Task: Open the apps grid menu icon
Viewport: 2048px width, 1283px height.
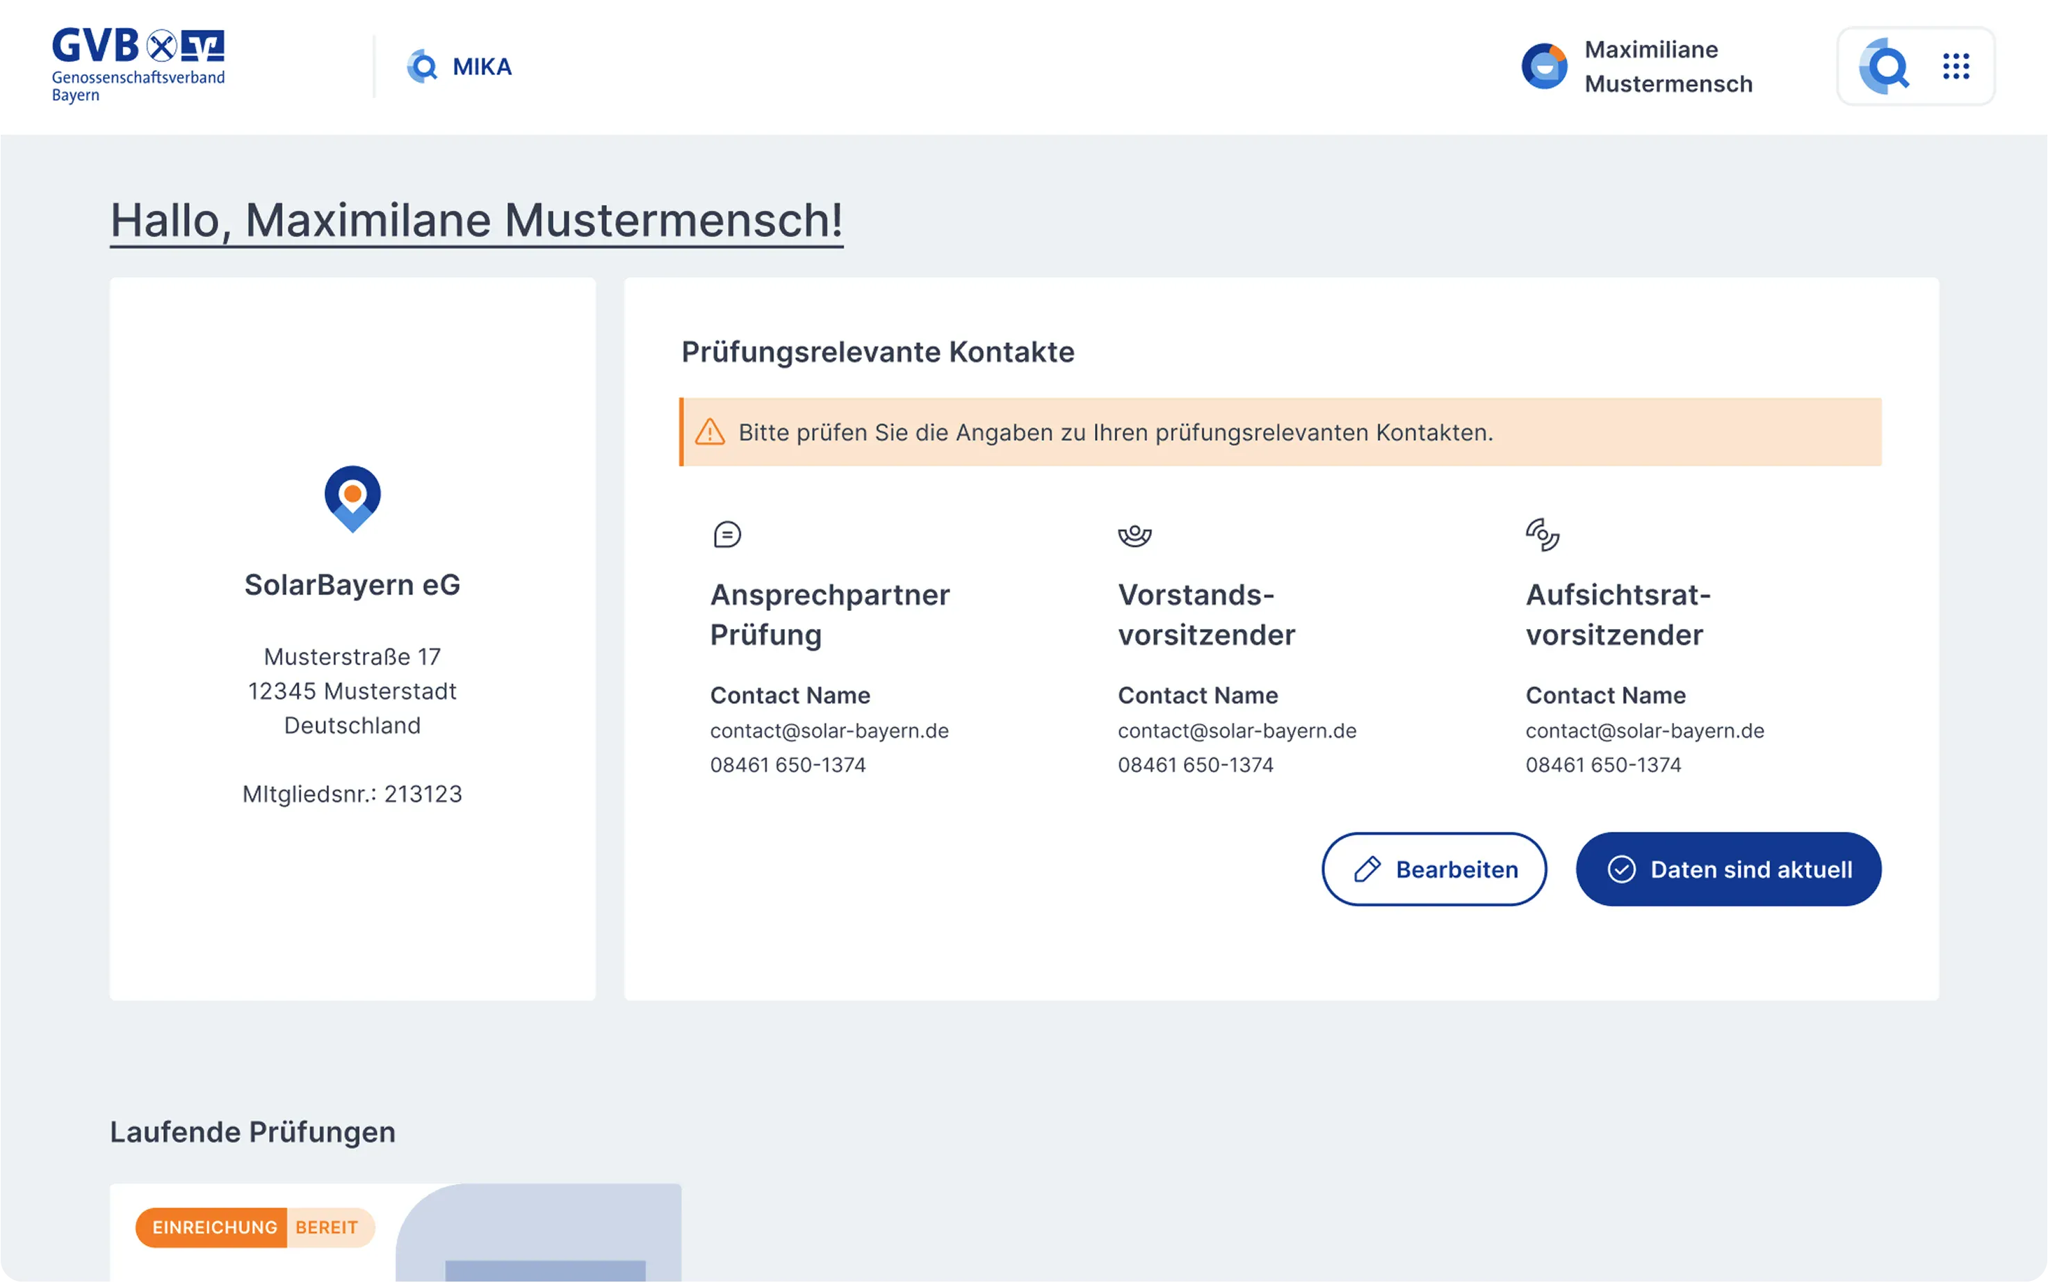Action: click(x=1956, y=66)
